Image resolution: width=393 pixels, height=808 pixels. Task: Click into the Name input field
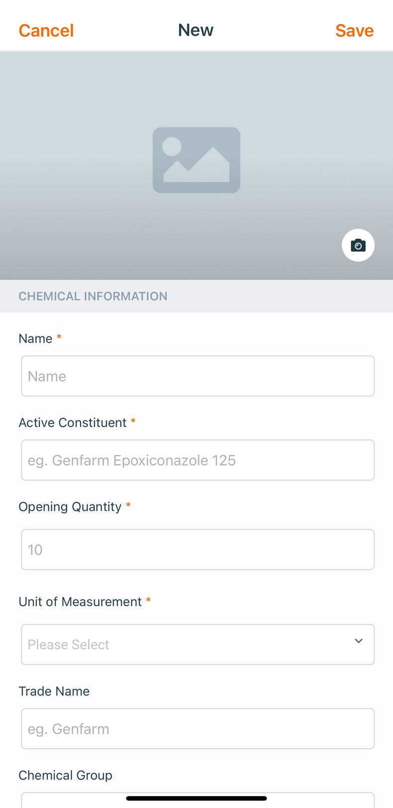(x=198, y=376)
